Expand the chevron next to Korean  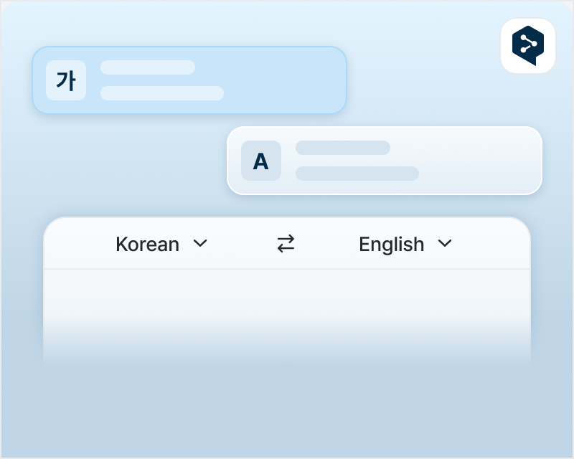point(201,244)
